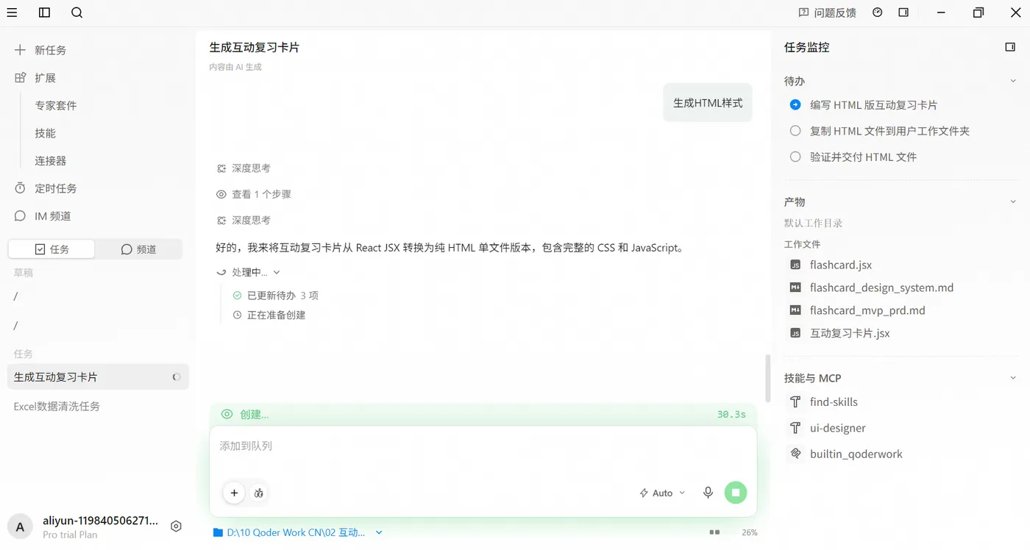
Task: Collapse the 技能与 MCP section chevron
Action: point(1013,379)
